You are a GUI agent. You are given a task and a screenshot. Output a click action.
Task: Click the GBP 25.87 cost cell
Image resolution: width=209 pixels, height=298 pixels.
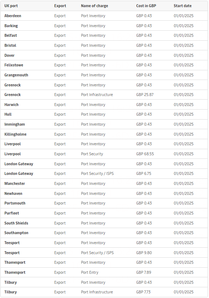(145, 95)
